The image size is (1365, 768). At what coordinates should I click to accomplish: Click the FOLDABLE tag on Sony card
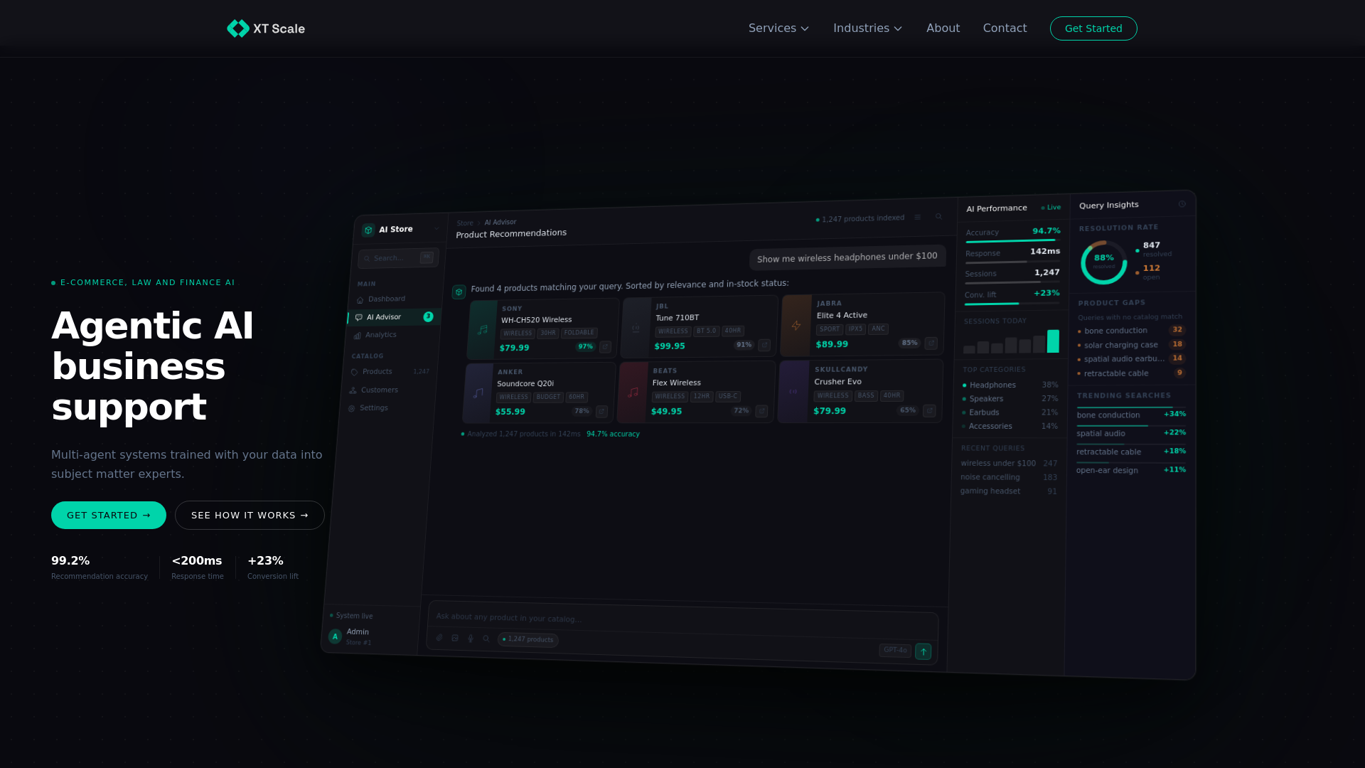pyautogui.click(x=579, y=333)
